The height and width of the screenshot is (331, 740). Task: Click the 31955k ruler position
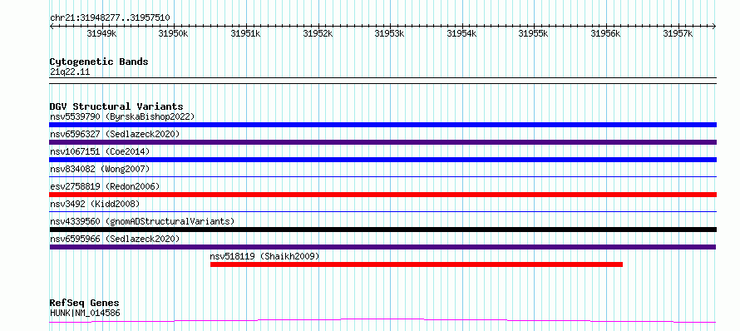point(534,33)
